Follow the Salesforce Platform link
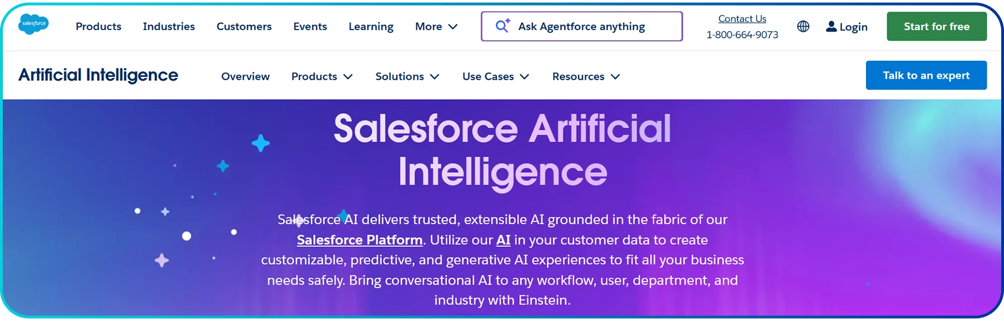 359,240
